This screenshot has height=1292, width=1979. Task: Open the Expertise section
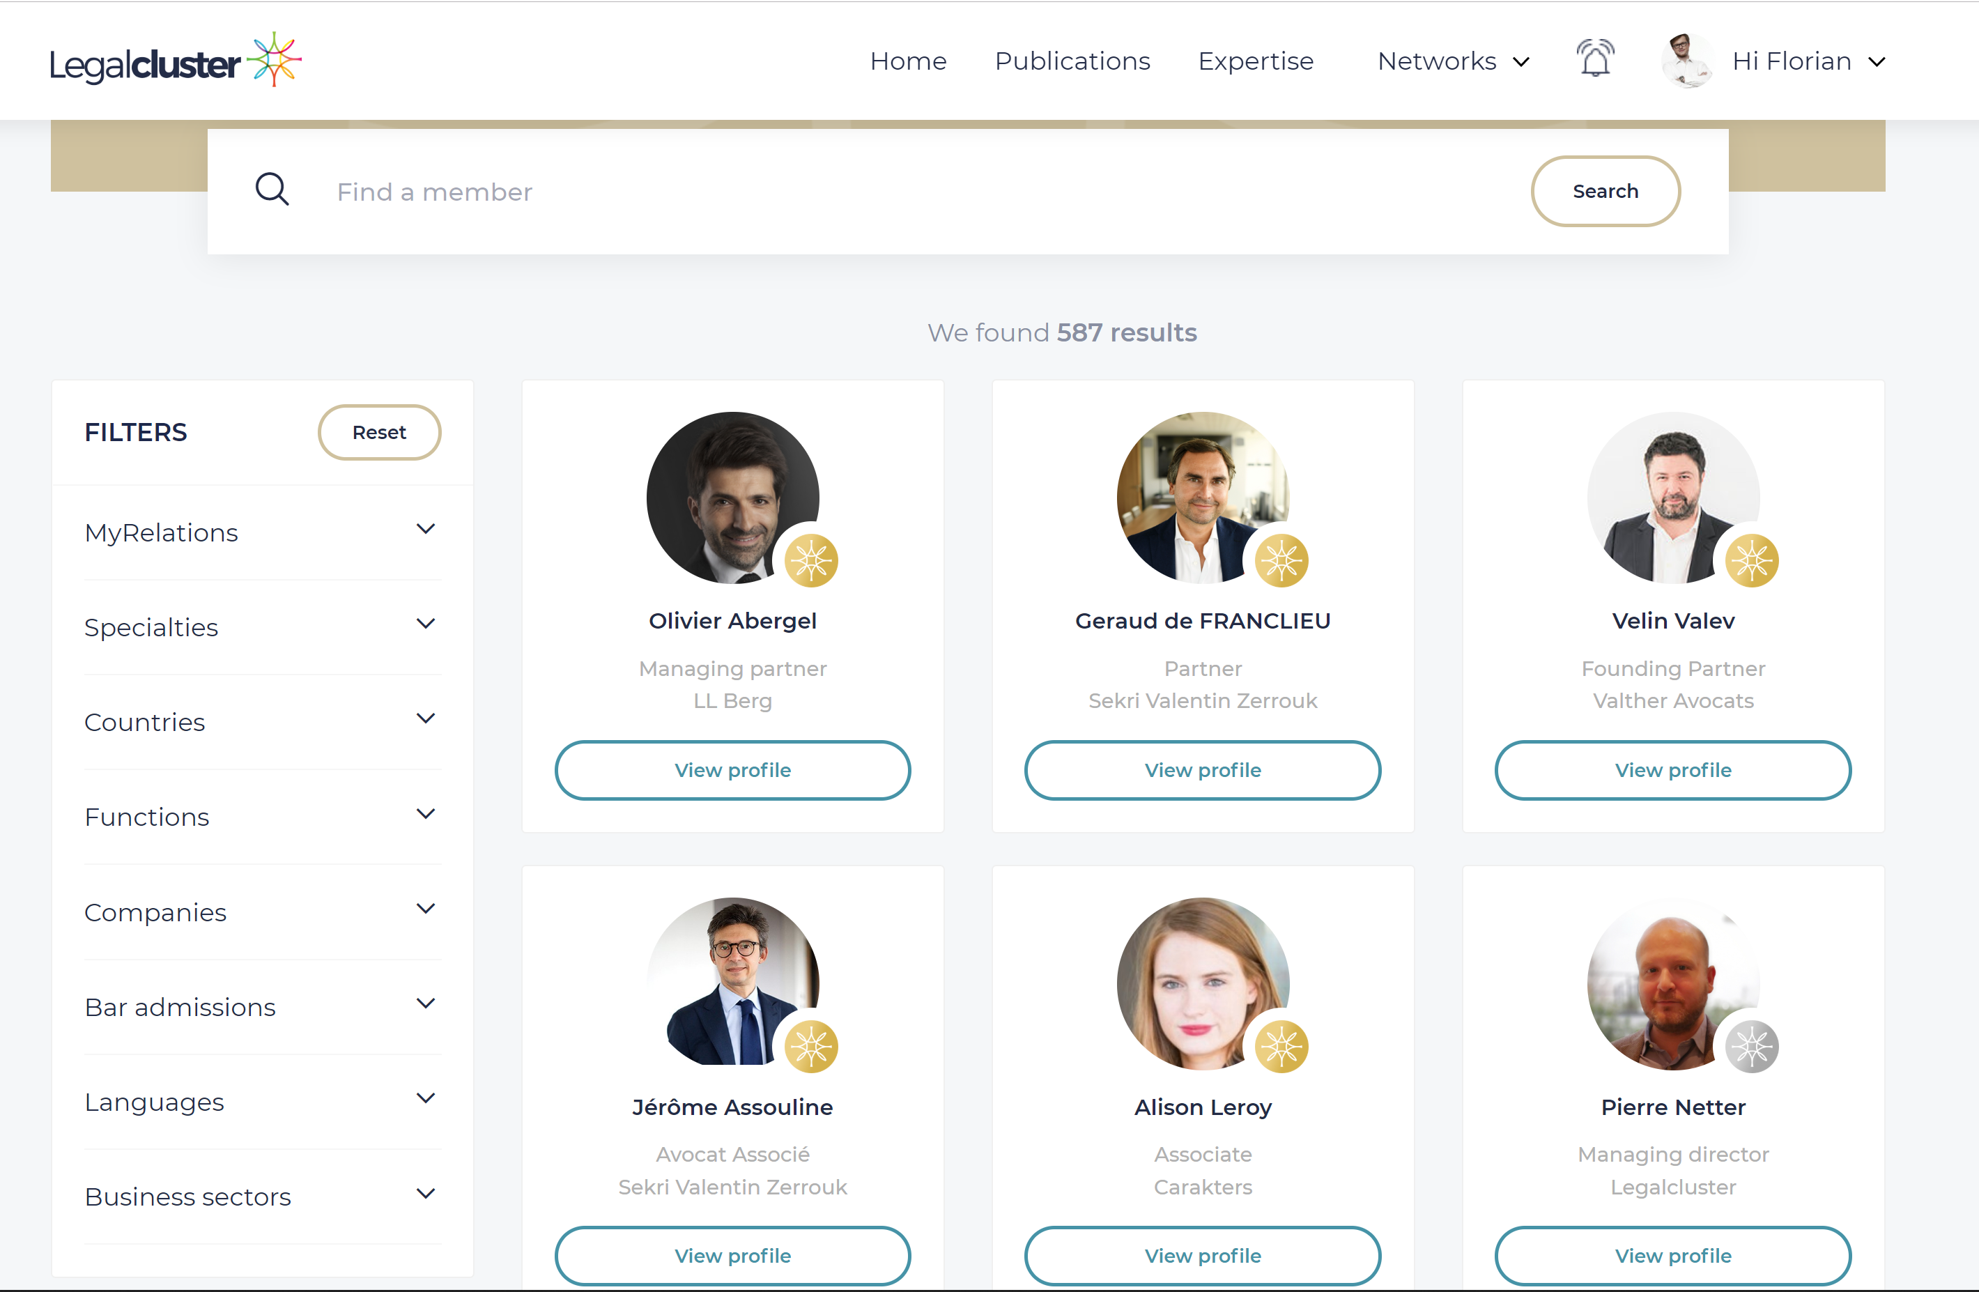(x=1255, y=61)
